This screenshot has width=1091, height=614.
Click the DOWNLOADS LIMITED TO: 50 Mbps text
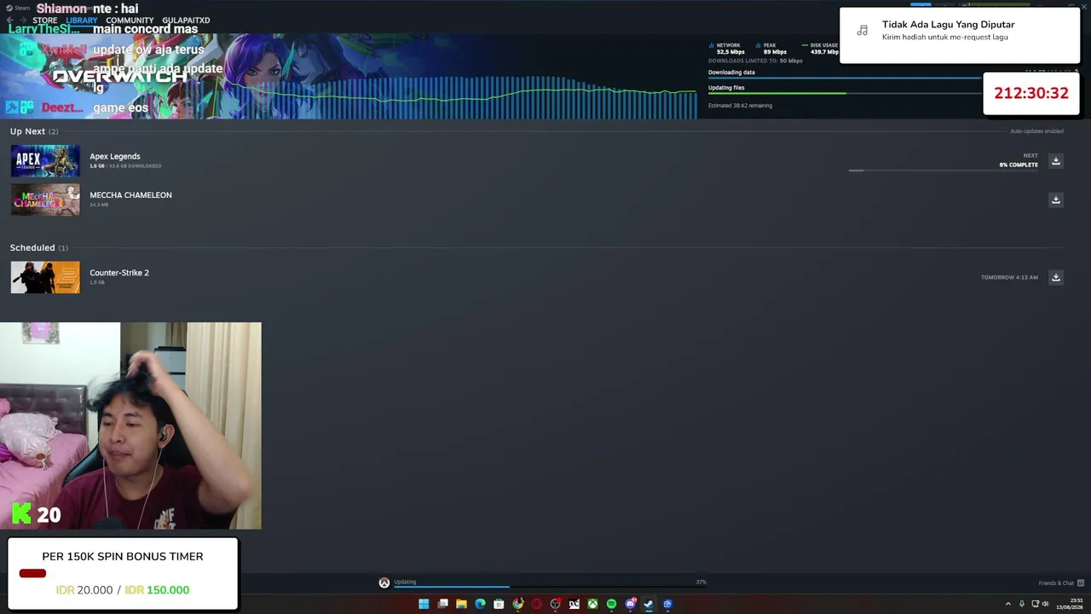[755, 61]
